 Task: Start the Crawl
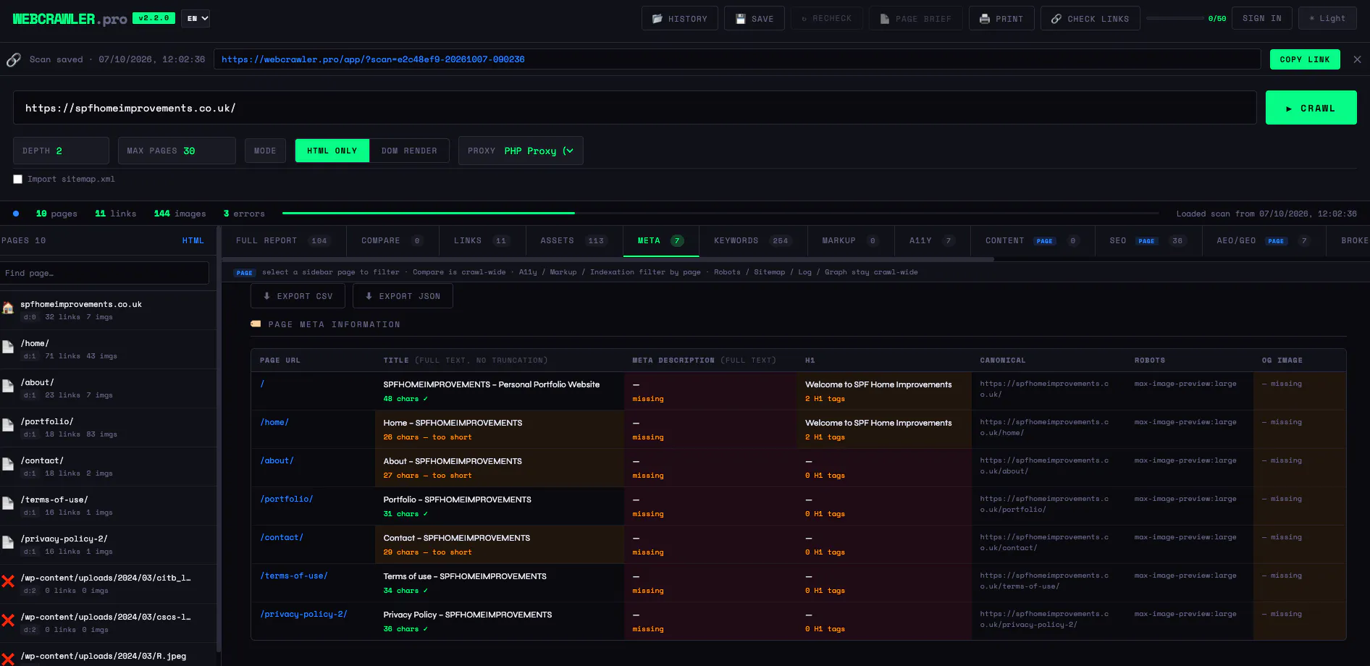(1311, 108)
